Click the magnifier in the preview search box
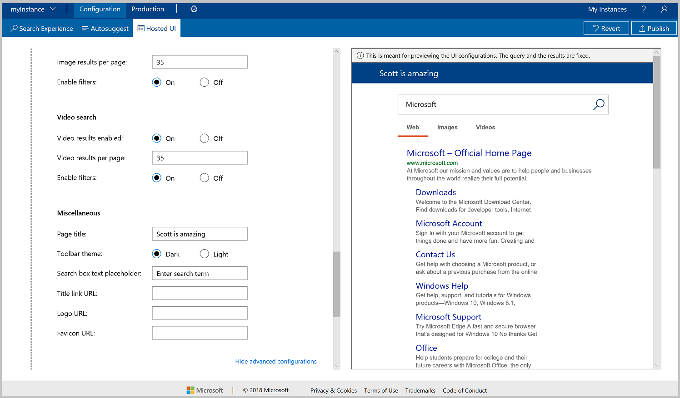 point(599,104)
